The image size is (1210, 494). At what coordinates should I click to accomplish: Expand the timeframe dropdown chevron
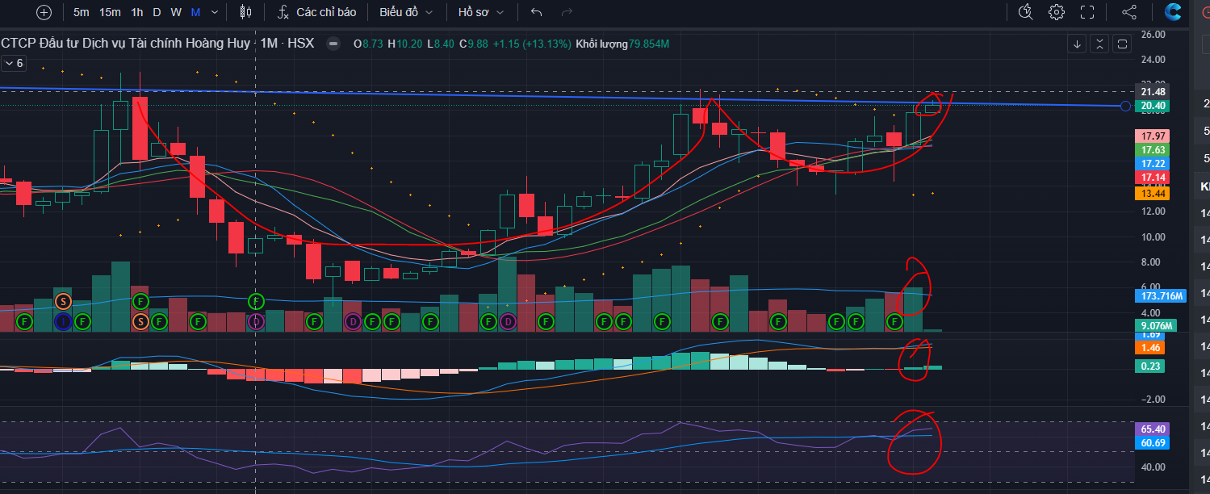click(214, 12)
